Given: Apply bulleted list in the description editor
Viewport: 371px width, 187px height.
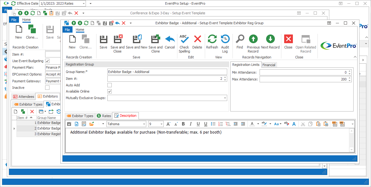Looking at the screenshot, I should point(213,124).
